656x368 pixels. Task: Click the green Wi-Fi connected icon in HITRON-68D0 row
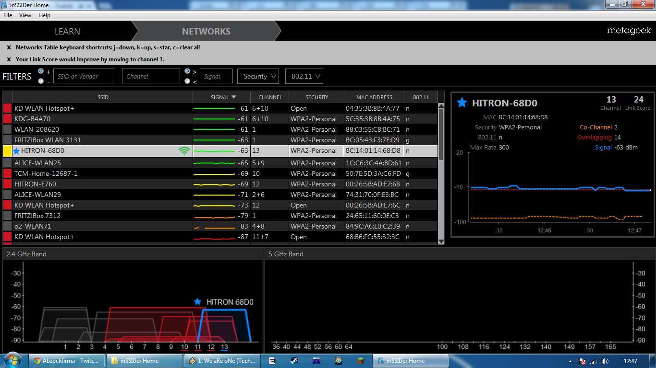[184, 151]
